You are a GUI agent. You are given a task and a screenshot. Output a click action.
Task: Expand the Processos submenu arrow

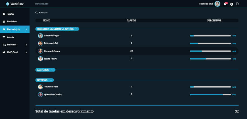pos(26,45)
